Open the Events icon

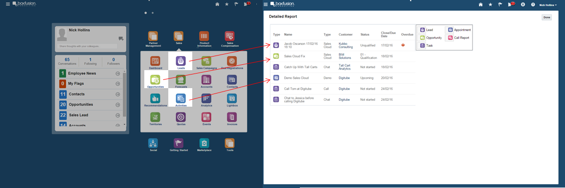[x=206, y=117]
